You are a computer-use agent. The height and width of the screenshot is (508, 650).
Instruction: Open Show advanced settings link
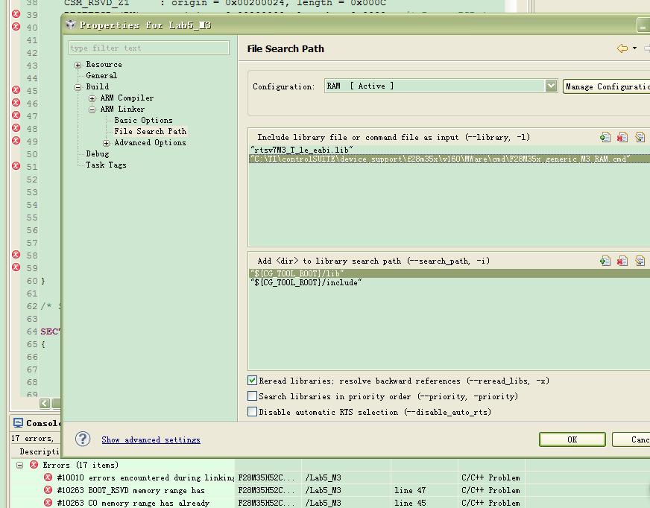(x=151, y=439)
